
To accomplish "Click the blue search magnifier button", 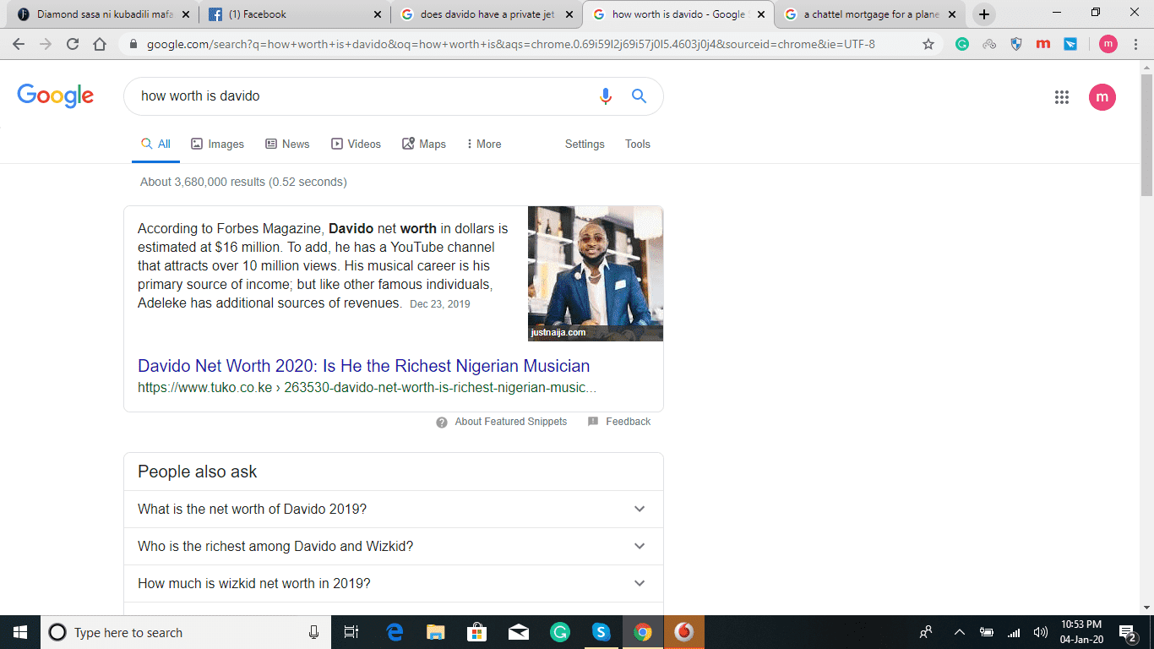I will tap(639, 96).
